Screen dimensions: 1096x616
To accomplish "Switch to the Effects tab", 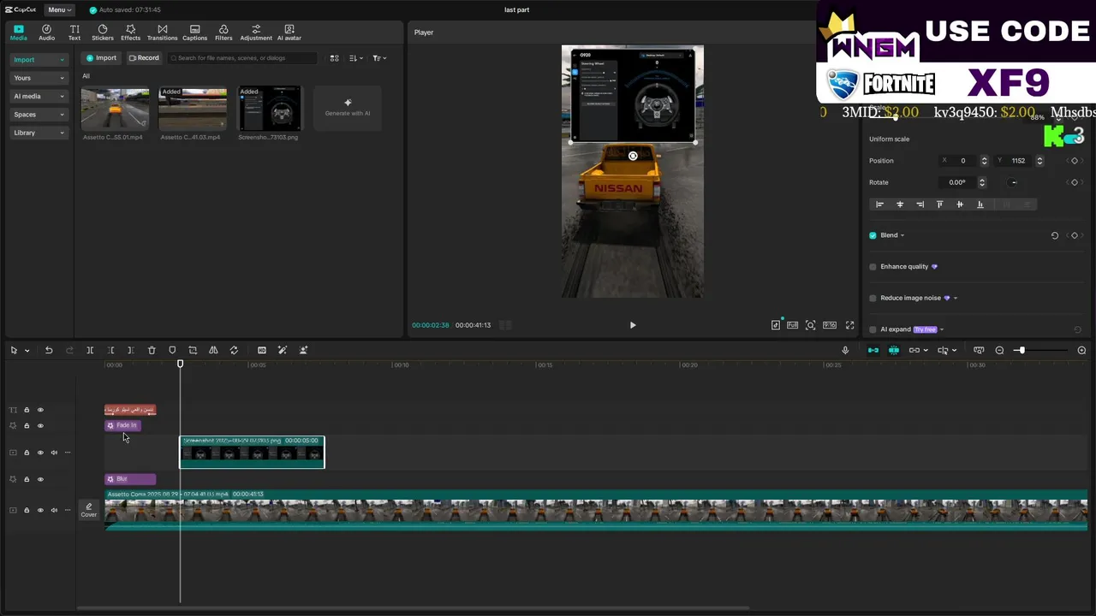I will 130,33.
